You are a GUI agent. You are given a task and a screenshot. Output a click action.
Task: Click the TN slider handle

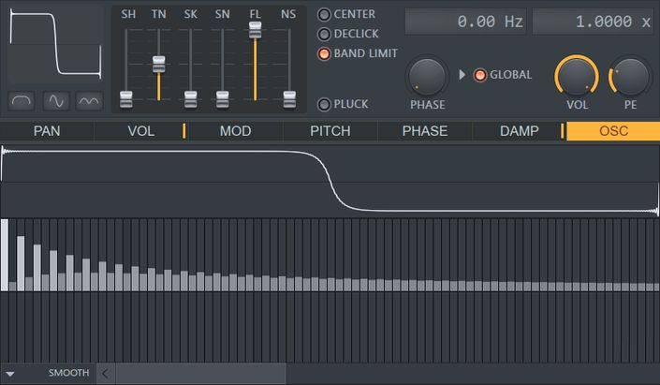pos(159,65)
